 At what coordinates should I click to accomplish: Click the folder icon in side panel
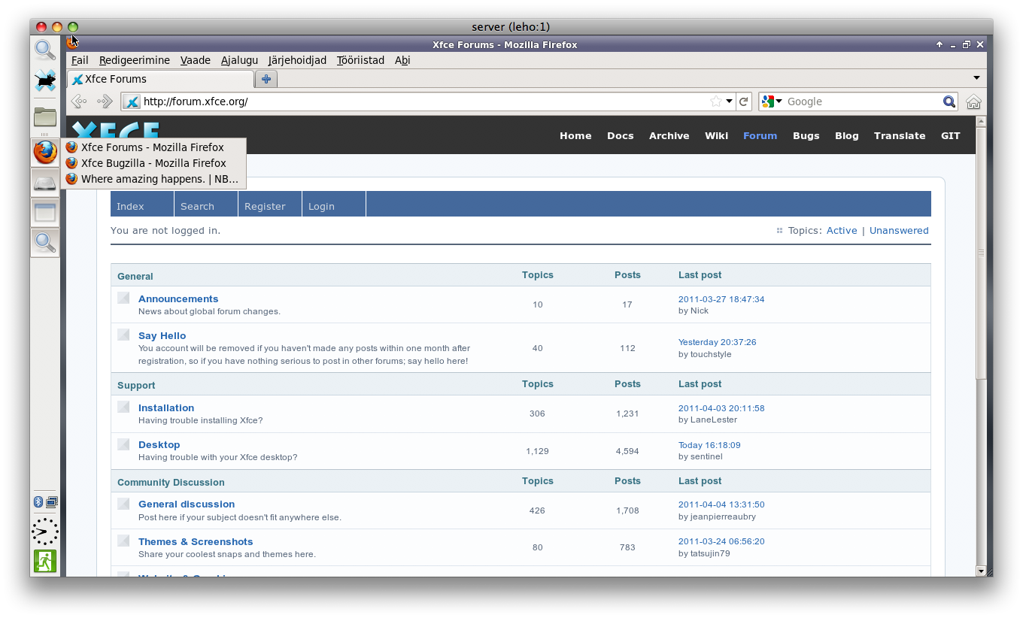click(45, 117)
